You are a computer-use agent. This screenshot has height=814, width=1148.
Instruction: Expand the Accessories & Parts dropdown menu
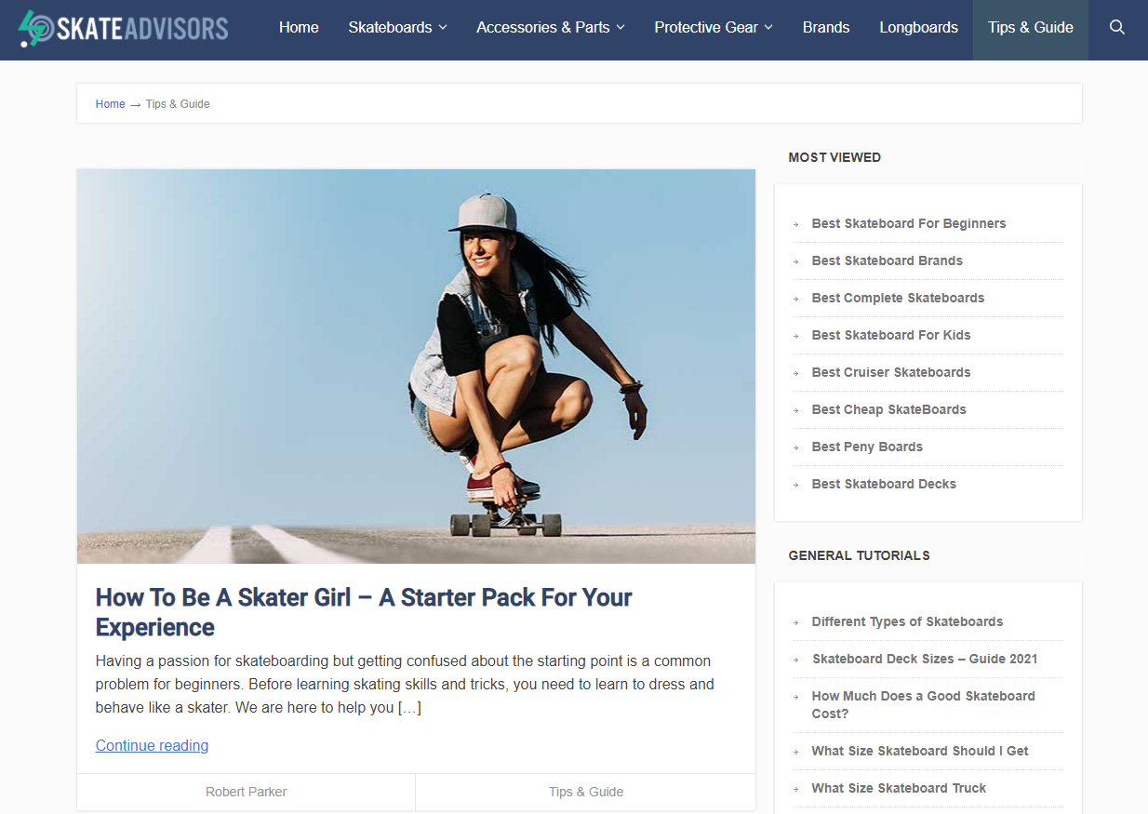click(551, 27)
